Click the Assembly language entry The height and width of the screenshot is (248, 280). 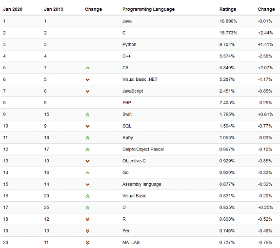click(142, 184)
